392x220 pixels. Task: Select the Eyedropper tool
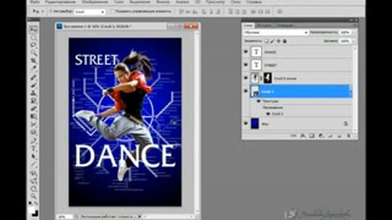[x=33, y=68]
